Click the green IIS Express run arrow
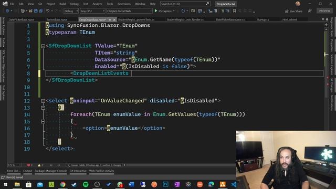The width and height of the screenshot is (336, 189). 156,10
